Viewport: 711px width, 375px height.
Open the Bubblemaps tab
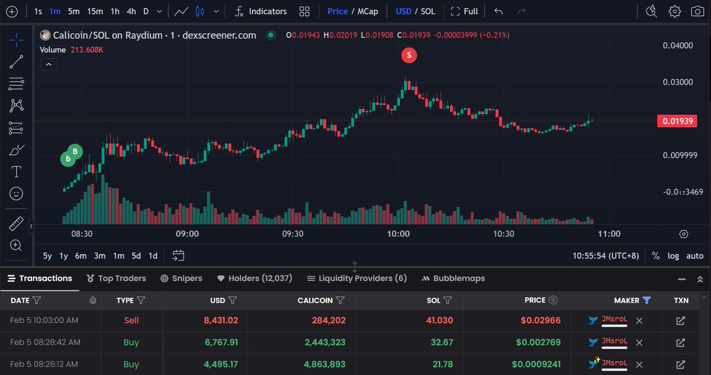coord(453,278)
